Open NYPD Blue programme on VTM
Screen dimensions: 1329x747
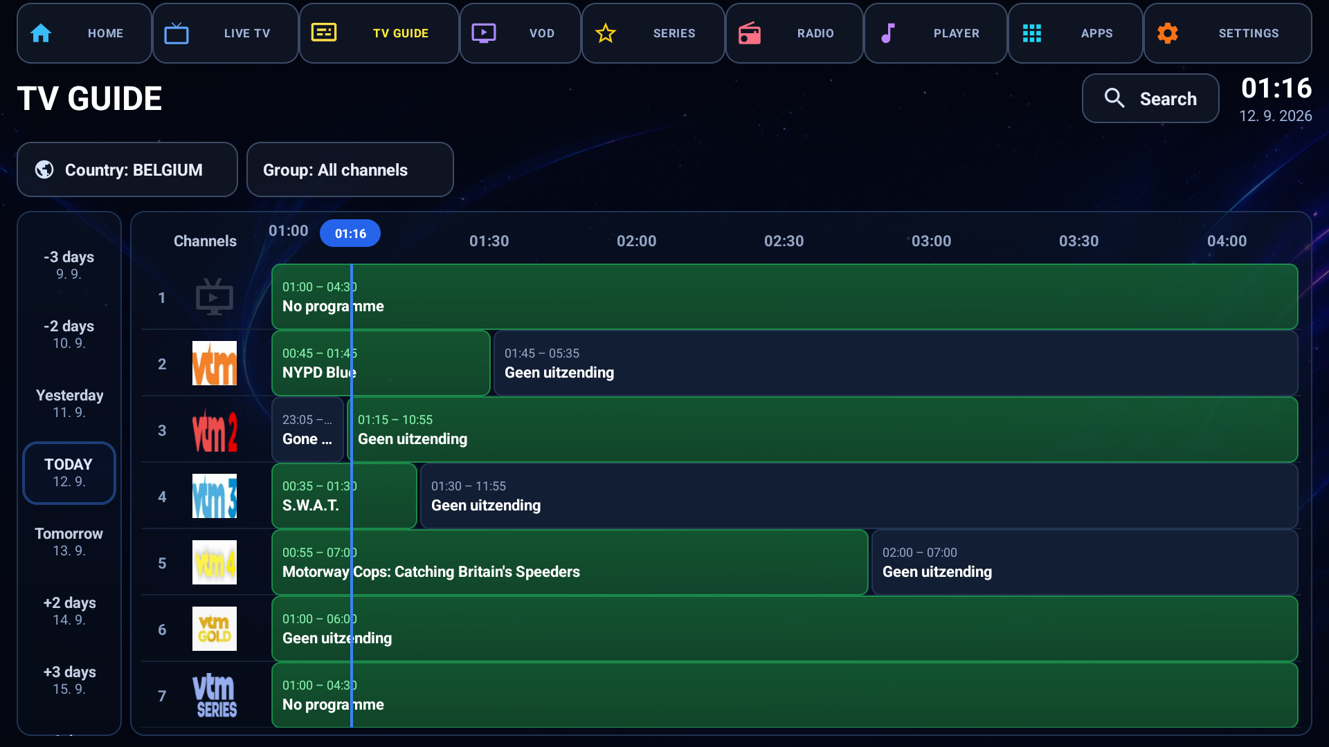(381, 363)
